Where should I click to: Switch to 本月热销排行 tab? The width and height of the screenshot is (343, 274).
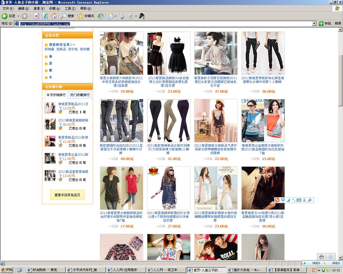click(x=56, y=95)
